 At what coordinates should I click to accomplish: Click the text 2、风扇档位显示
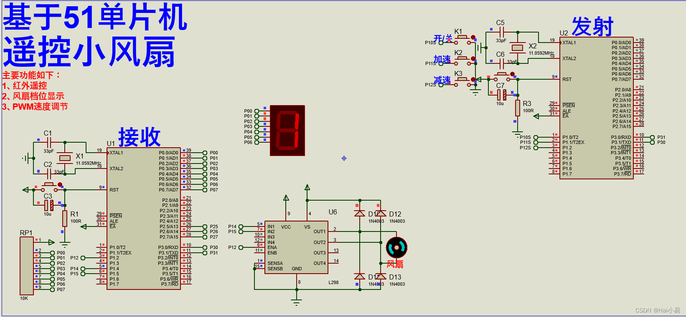(33, 96)
